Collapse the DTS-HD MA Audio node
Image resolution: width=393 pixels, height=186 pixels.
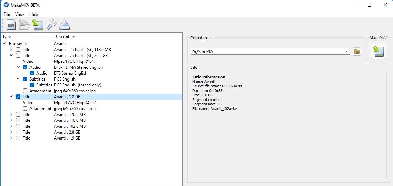coord(18,67)
